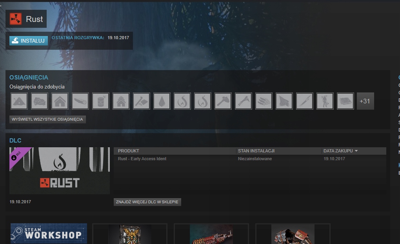Click WYŚWIETL WSZYSTKIE OSIĄGNIĘCIA button
The height and width of the screenshot is (244, 400).
(x=47, y=119)
